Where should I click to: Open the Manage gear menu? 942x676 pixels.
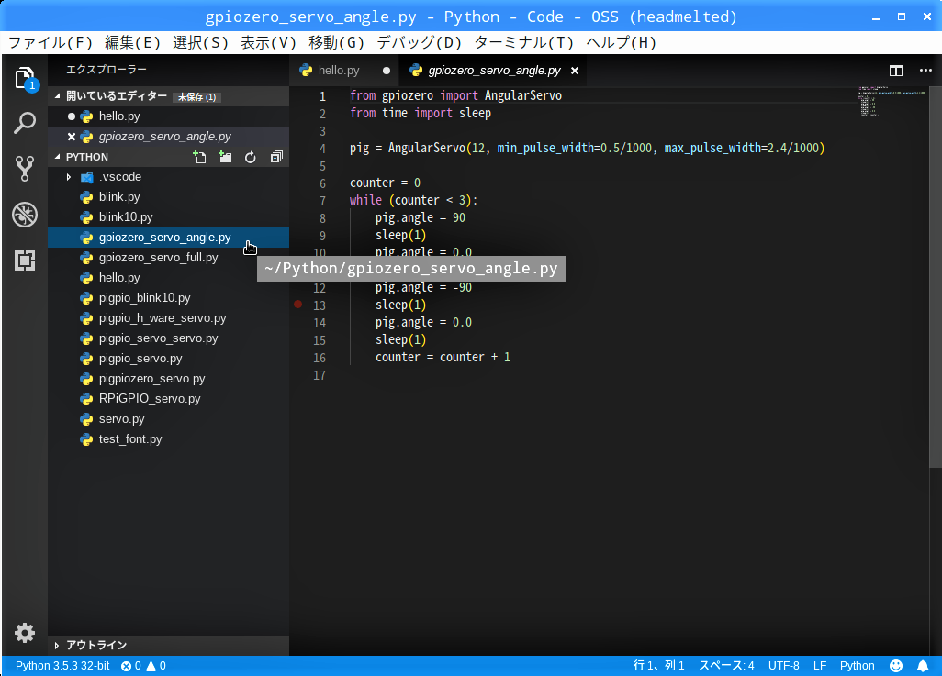[25, 633]
